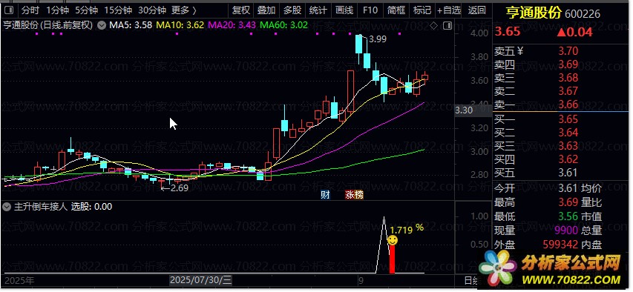633x292 pixels.
Task: Expand the 主升倒车接人 indicator dropdown
Action: point(7,207)
